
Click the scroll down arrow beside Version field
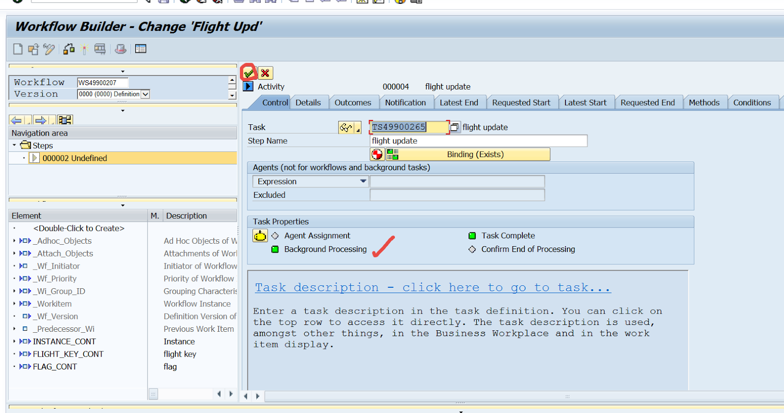[x=232, y=95]
